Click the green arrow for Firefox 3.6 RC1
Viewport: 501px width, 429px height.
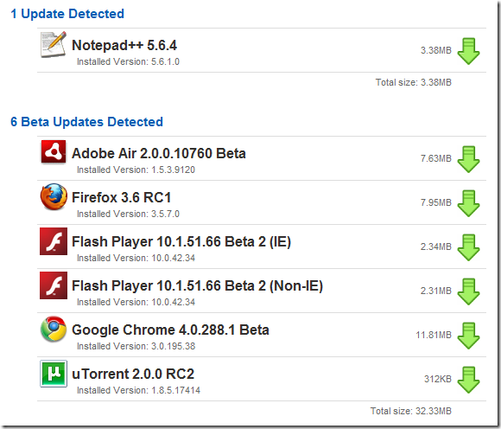tap(468, 203)
